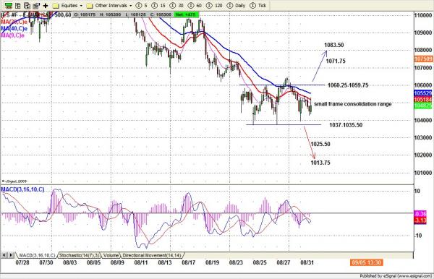Click the 08/31 date on time axis
This screenshot has width=434, height=279.
pyautogui.click(x=307, y=262)
